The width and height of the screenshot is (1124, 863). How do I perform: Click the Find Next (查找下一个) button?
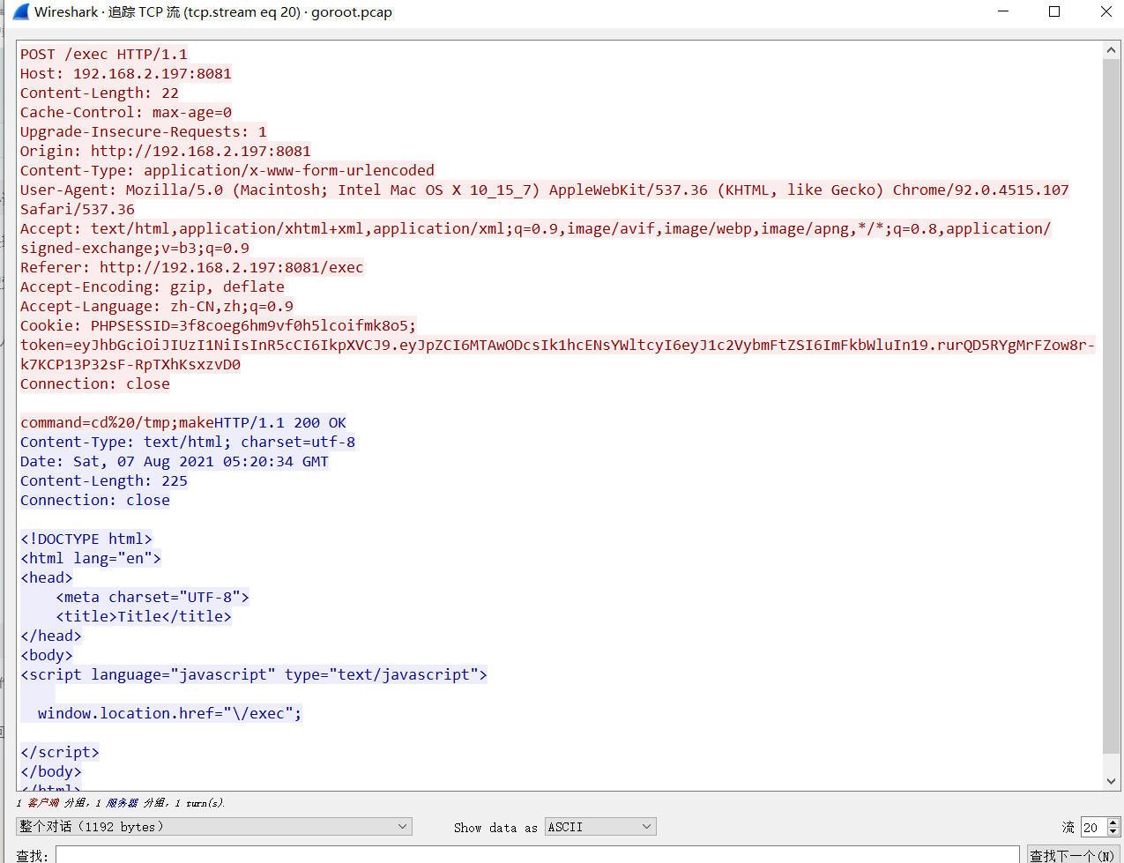click(x=1072, y=855)
